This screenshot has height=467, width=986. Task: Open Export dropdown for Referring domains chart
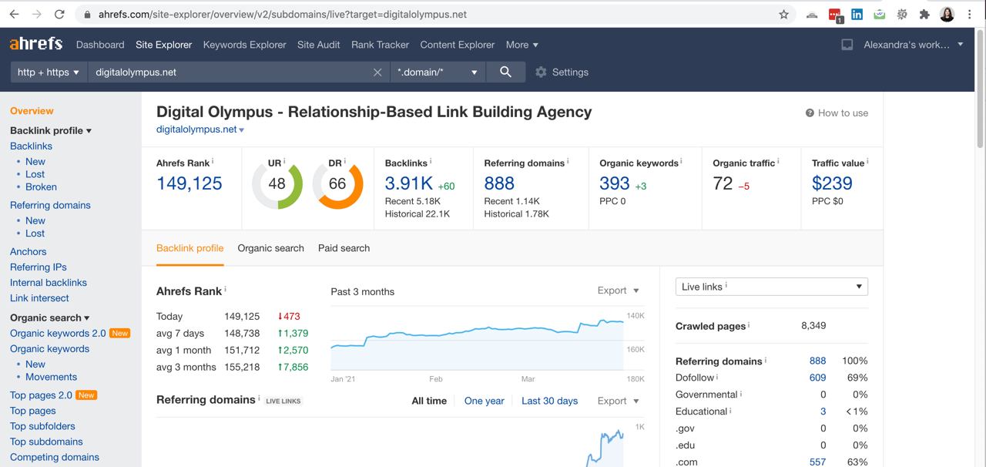(619, 401)
